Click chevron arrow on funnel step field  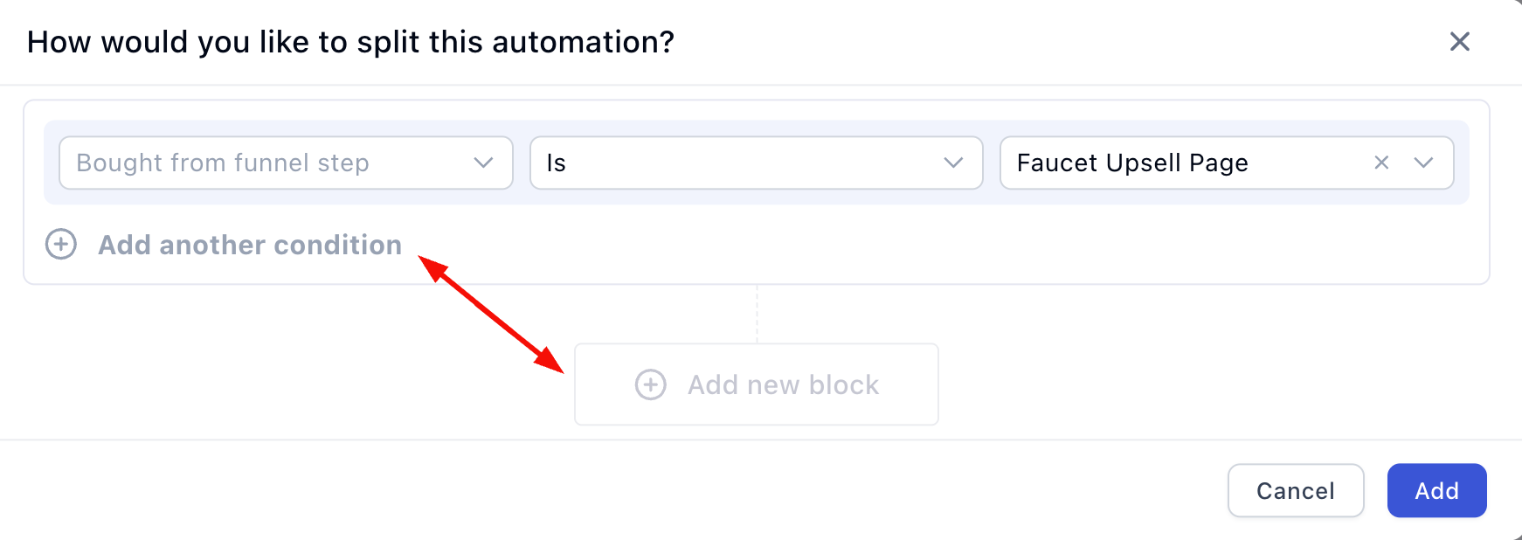click(483, 163)
